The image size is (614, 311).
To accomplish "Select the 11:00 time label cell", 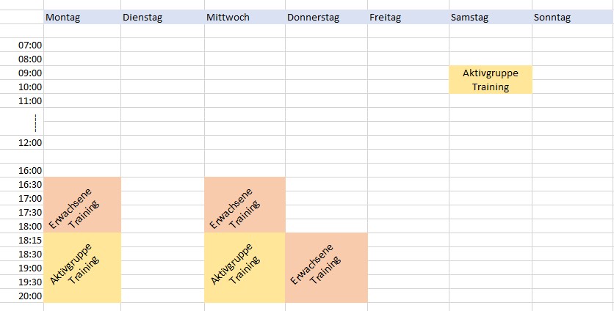I will point(30,100).
